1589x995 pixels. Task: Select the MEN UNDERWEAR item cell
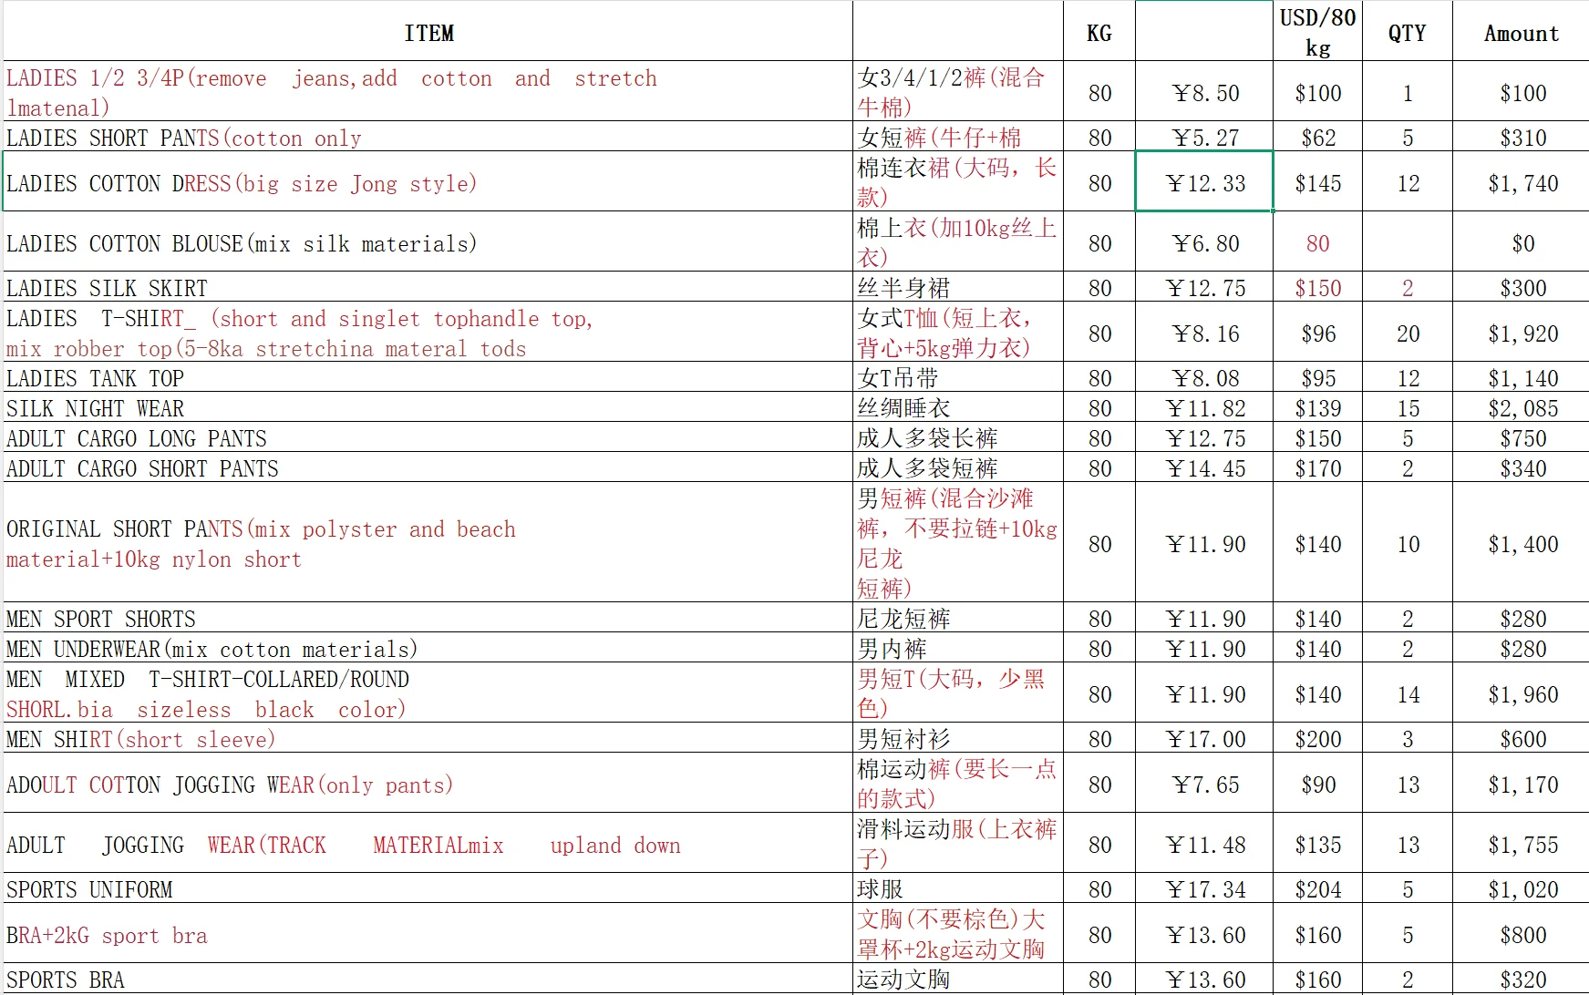(x=428, y=648)
